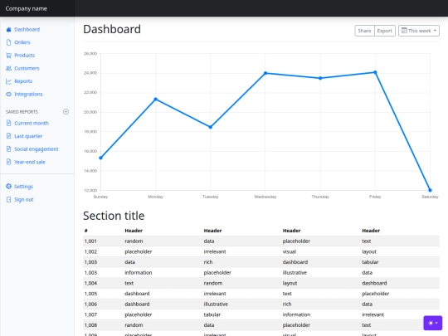Navigate to Products
The height and width of the screenshot is (336, 448).
point(24,55)
